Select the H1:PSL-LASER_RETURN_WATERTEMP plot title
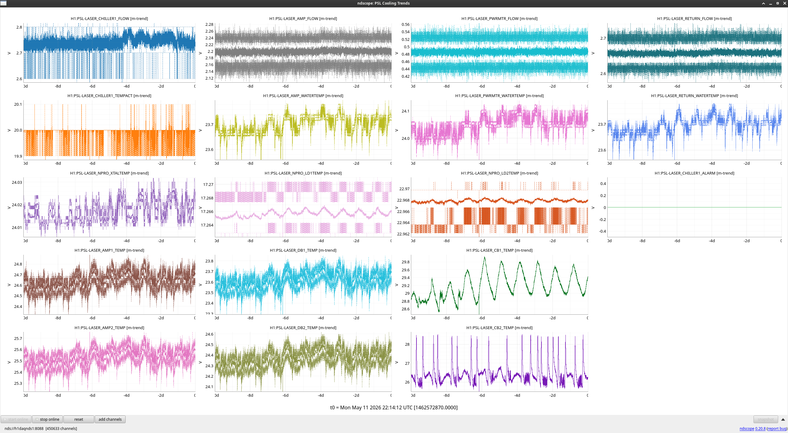This screenshot has height=433, width=788. (x=694, y=96)
